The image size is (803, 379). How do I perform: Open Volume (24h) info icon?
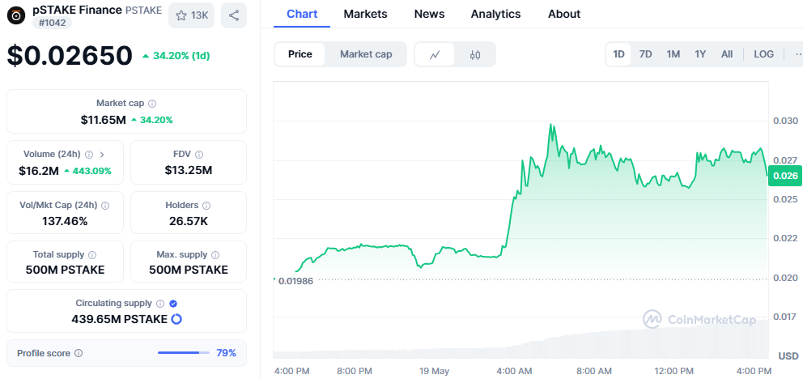89,154
